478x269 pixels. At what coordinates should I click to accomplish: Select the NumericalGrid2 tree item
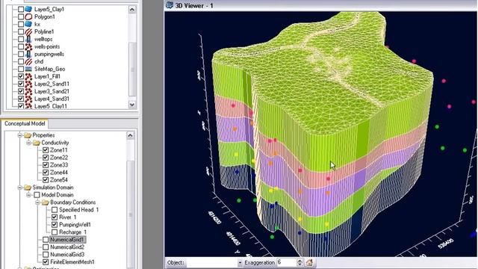click(67, 247)
